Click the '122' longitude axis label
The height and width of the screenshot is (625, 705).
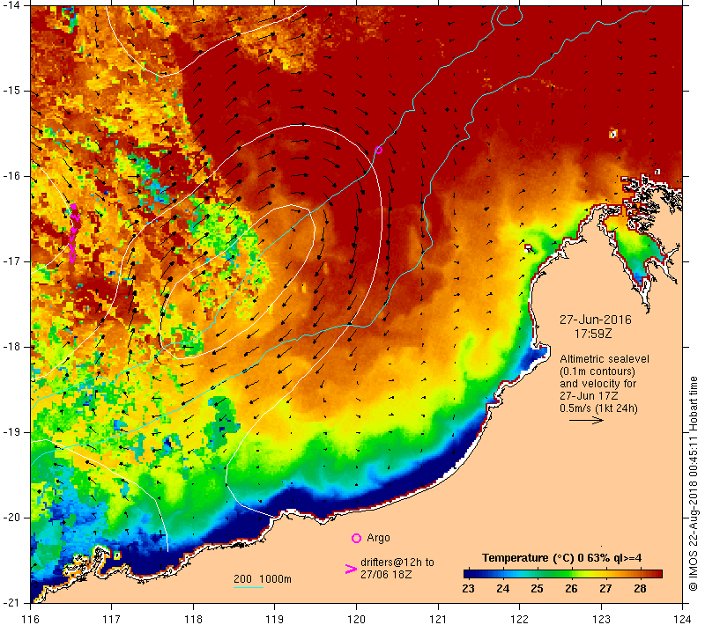click(519, 619)
